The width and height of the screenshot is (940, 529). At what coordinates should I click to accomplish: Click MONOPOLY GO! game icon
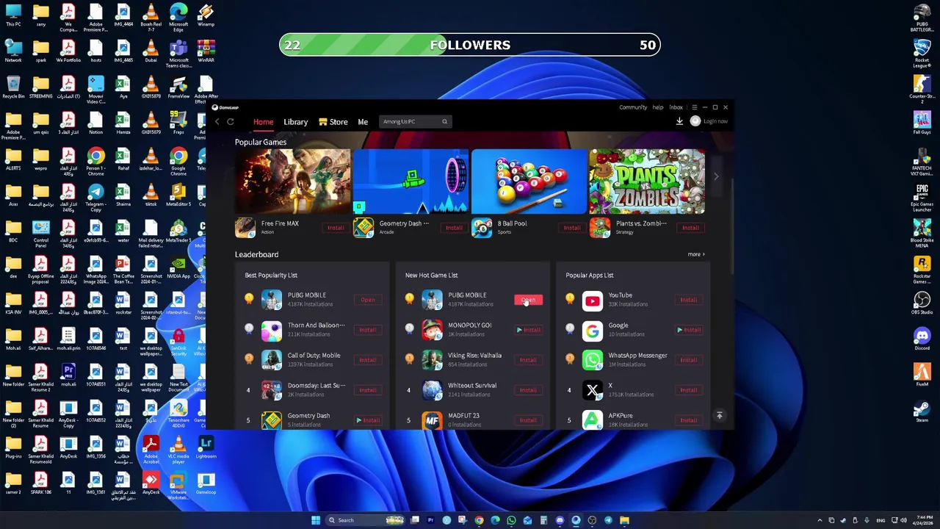point(432,330)
